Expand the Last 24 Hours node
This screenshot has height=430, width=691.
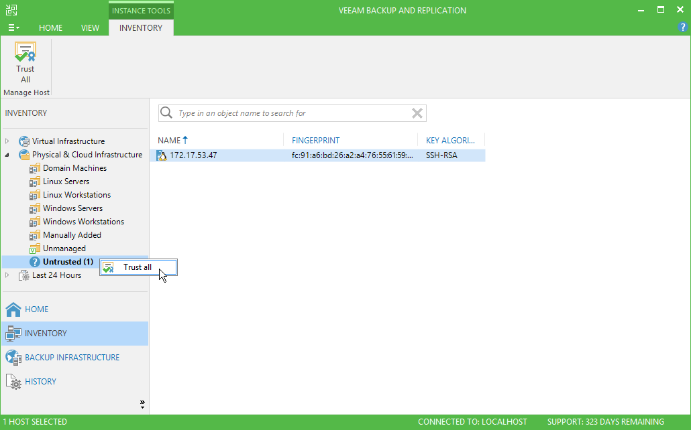tap(7, 275)
